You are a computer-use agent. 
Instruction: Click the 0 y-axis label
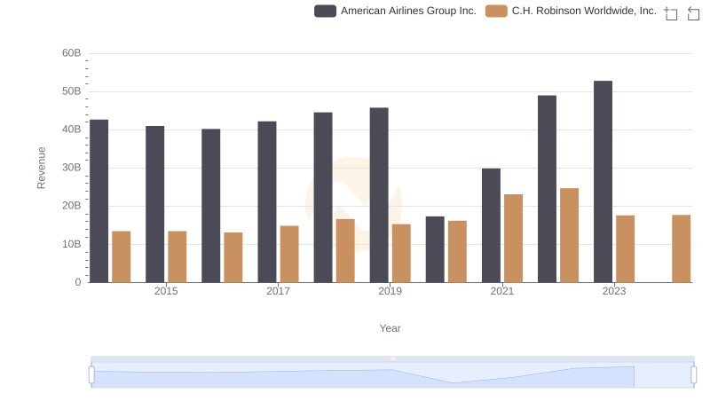[78, 282]
